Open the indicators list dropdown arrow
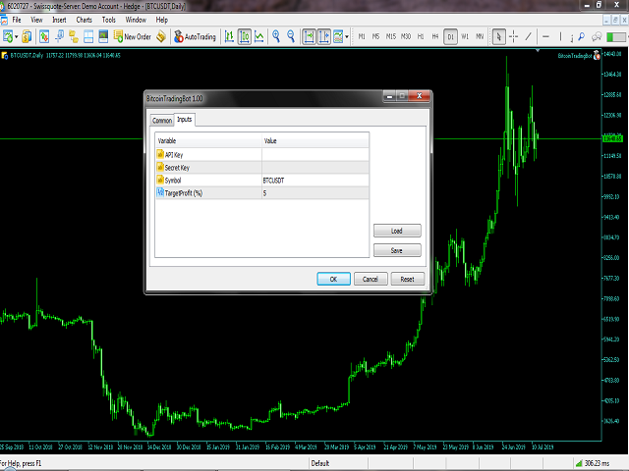Image resolution: width=629 pixels, height=471 pixels. tap(347, 36)
